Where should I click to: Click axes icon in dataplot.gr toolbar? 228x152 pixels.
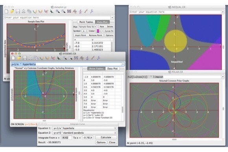click(x=75, y=11)
